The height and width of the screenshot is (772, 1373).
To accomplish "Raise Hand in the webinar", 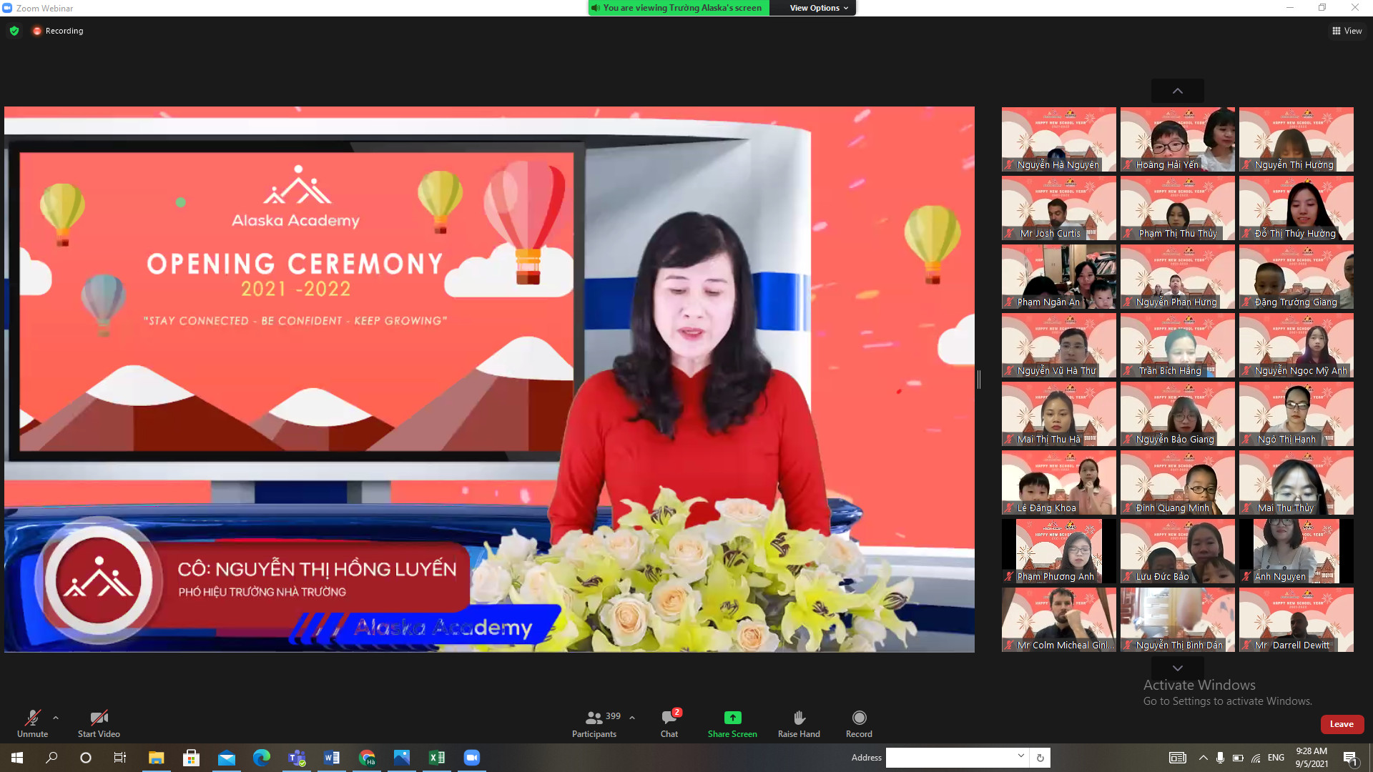I will (799, 723).
